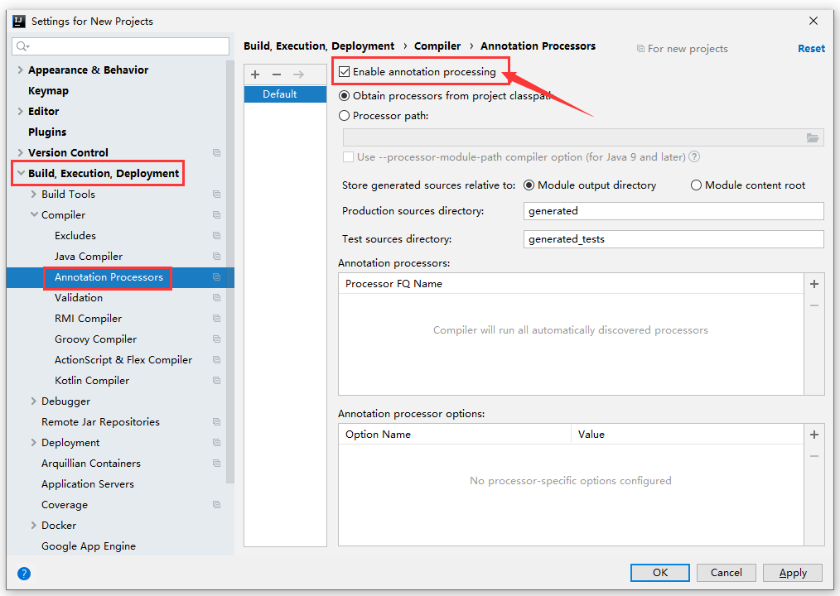
Task: Expand the Editor settings node
Action: (21, 112)
